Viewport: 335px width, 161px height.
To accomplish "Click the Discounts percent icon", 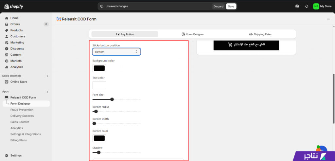I will coord(7,48).
